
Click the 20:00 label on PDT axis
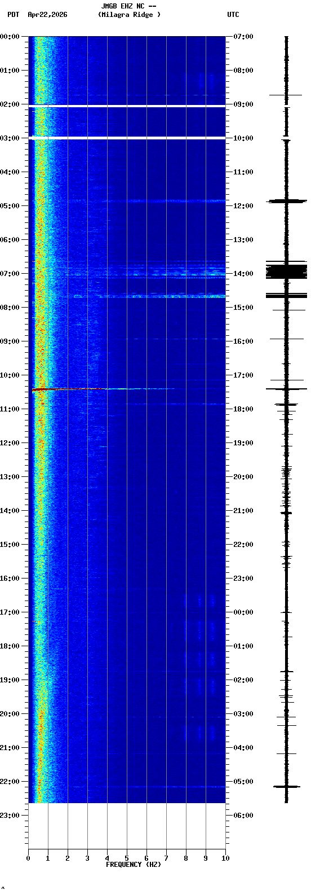10,714
